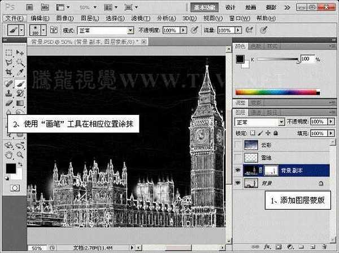Switch to the 设计 workspace
This screenshot has height=253, width=339.
[x=230, y=7]
